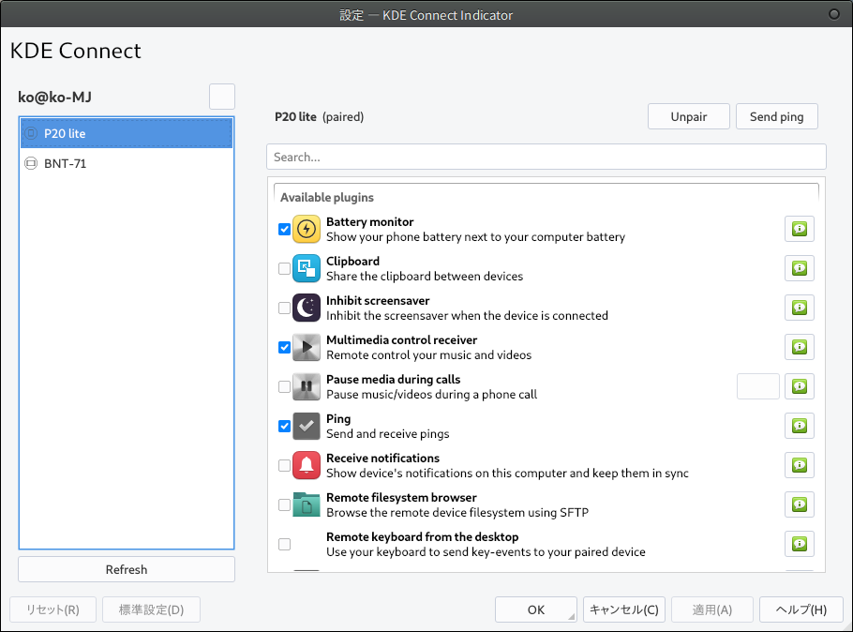
Task: Click the Battery monitor plugin title
Action: (370, 221)
